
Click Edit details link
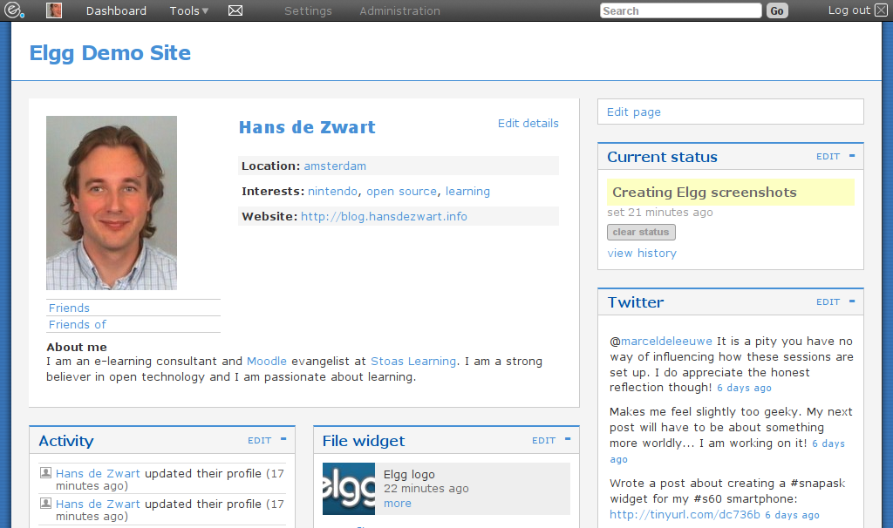(528, 124)
